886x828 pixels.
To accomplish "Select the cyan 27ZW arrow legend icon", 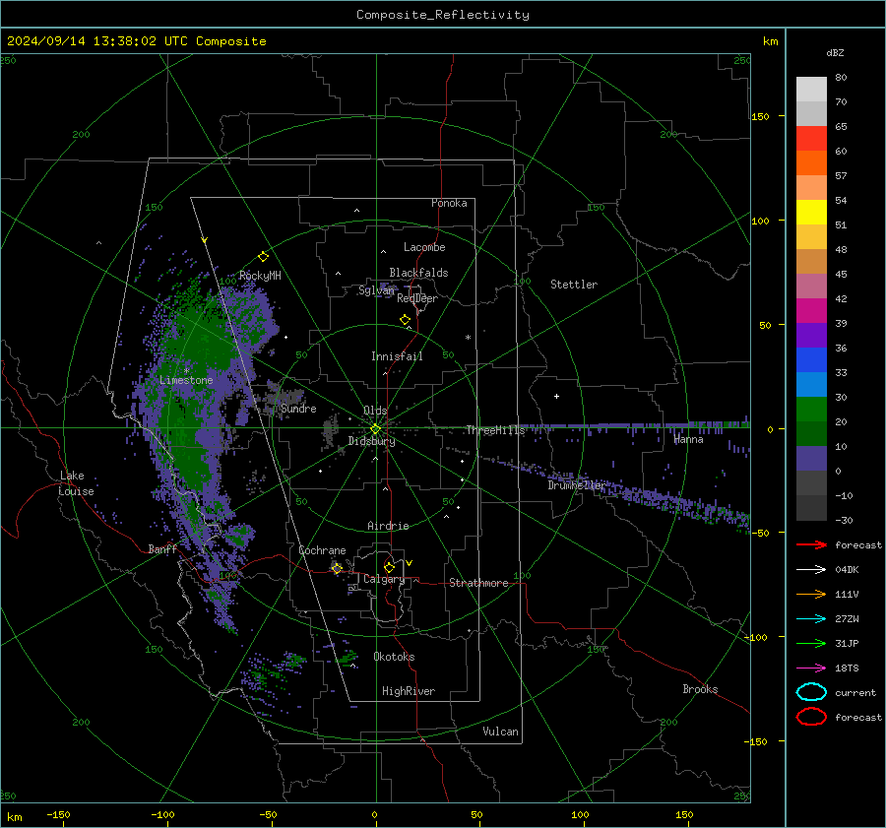I will pyautogui.click(x=811, y=619).
